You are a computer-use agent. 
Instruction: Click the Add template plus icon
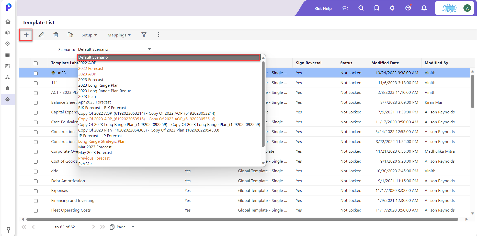(x=26, y=35)
